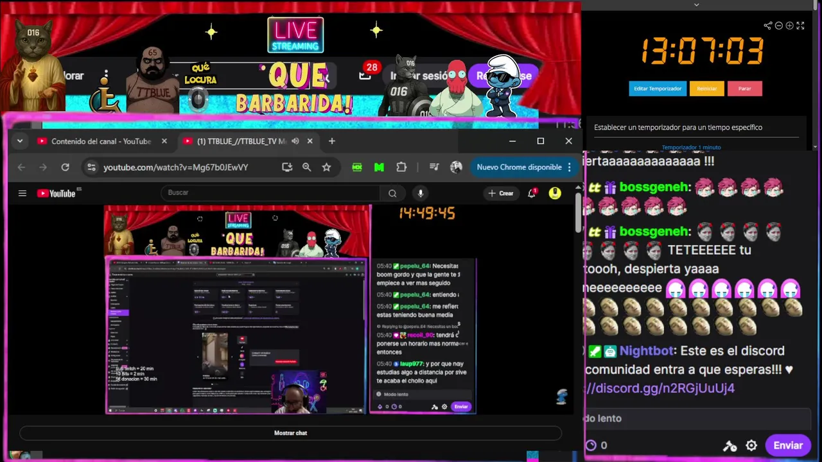Click Nuevo Chrome disponible update button
Viewport: 822px width, 462px height.
point(519,167)
